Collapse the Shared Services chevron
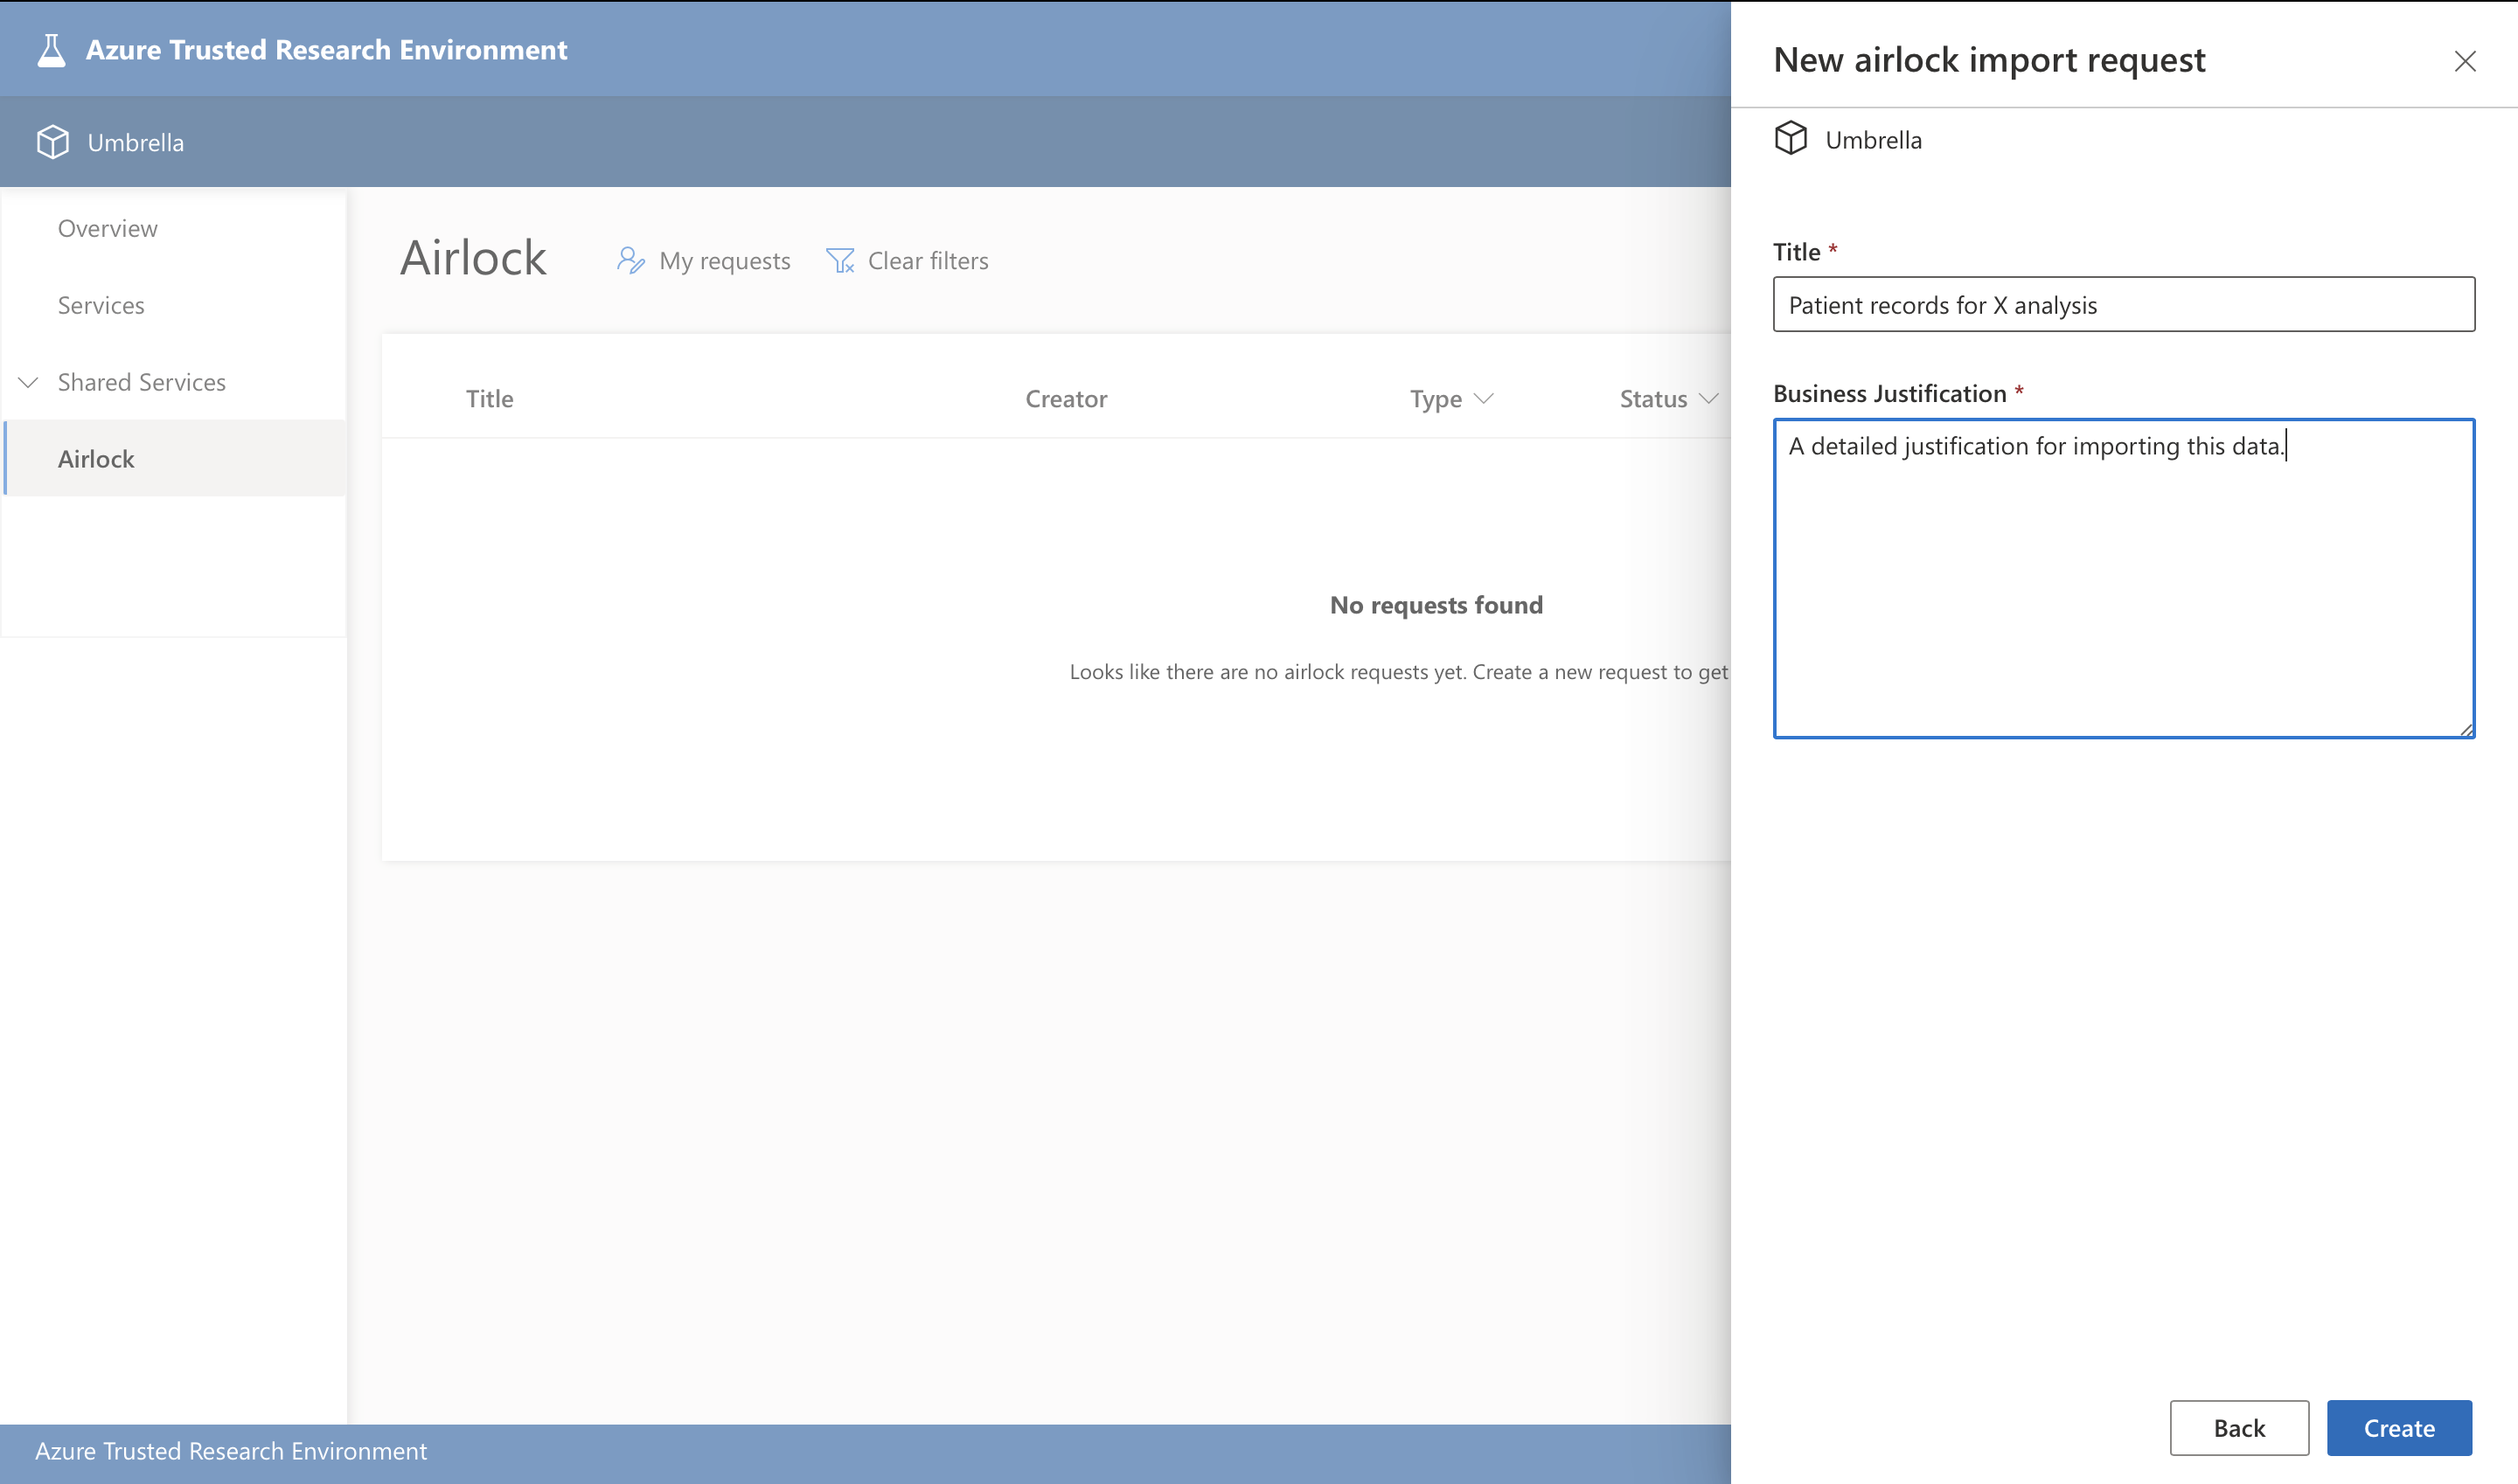The image size is (2518, 1484). (28, 382)
